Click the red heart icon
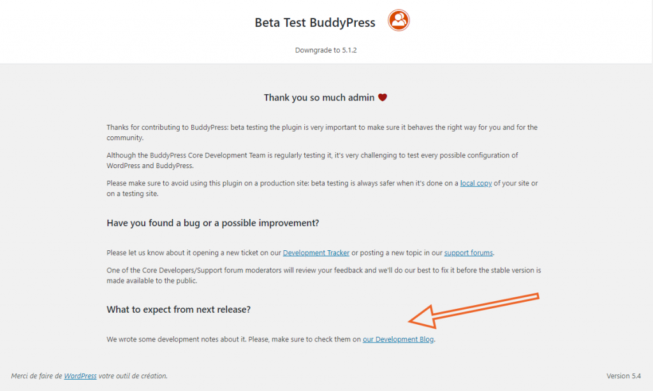 383,97
